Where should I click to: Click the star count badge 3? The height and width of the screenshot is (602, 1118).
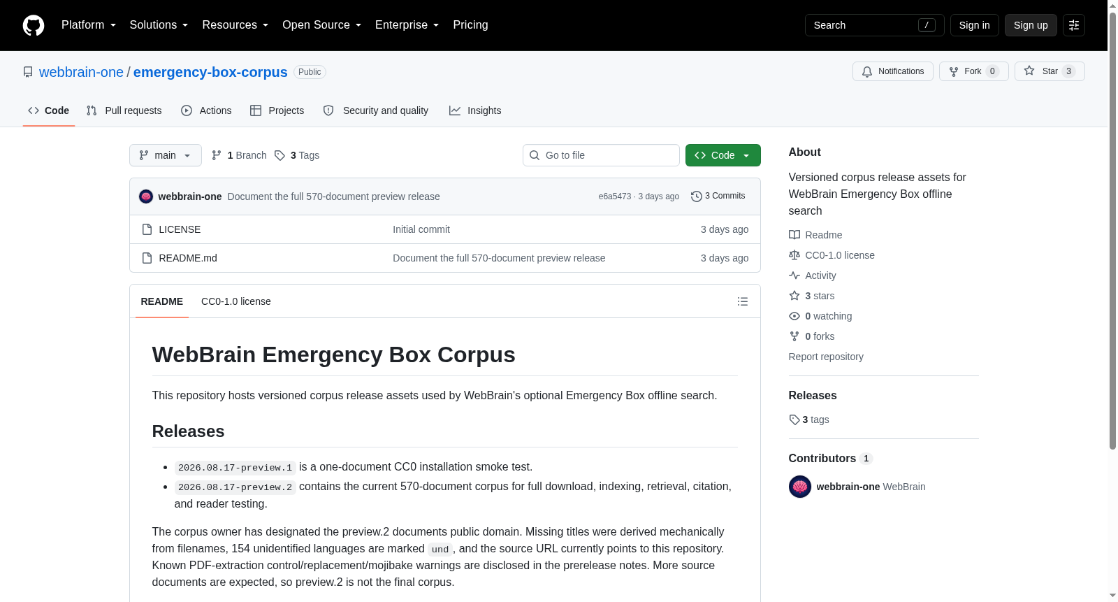[x=1068, y=71]
